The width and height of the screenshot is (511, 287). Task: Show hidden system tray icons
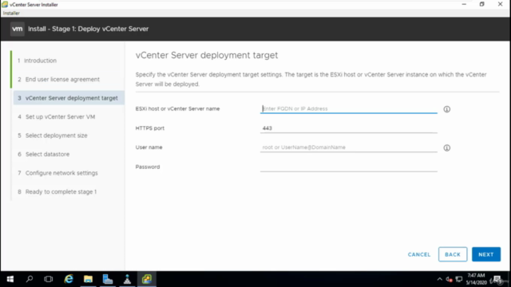pos(440,279)
